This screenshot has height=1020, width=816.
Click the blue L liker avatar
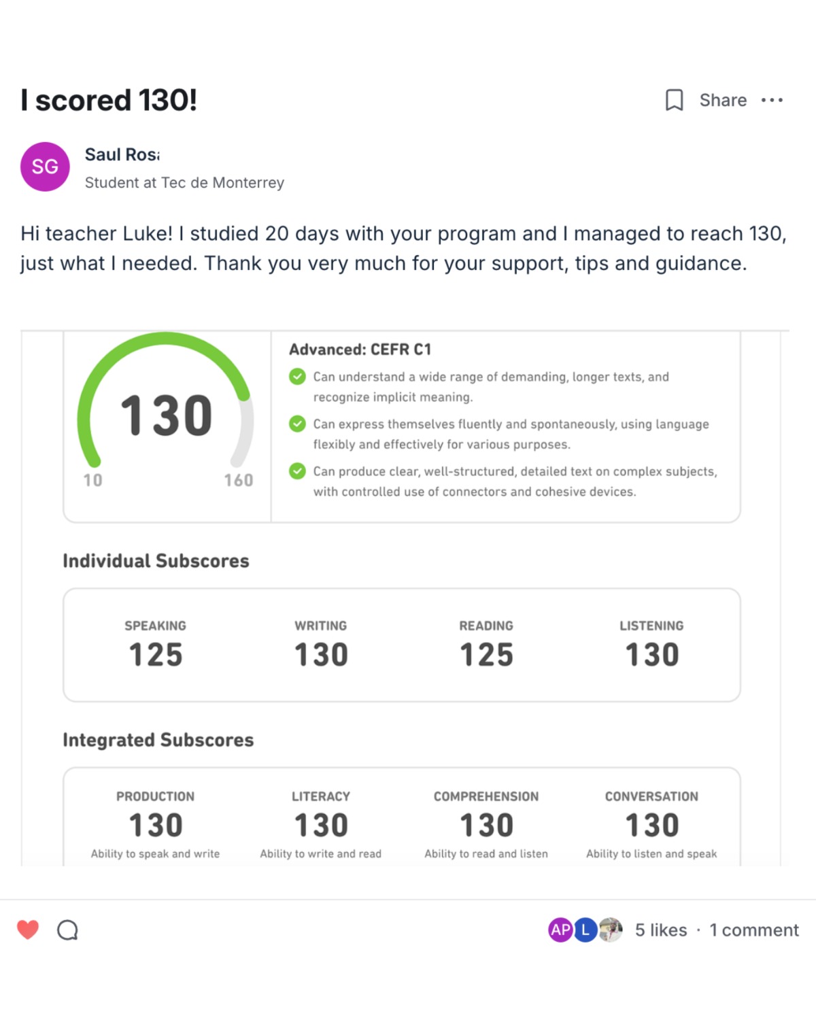585,930
